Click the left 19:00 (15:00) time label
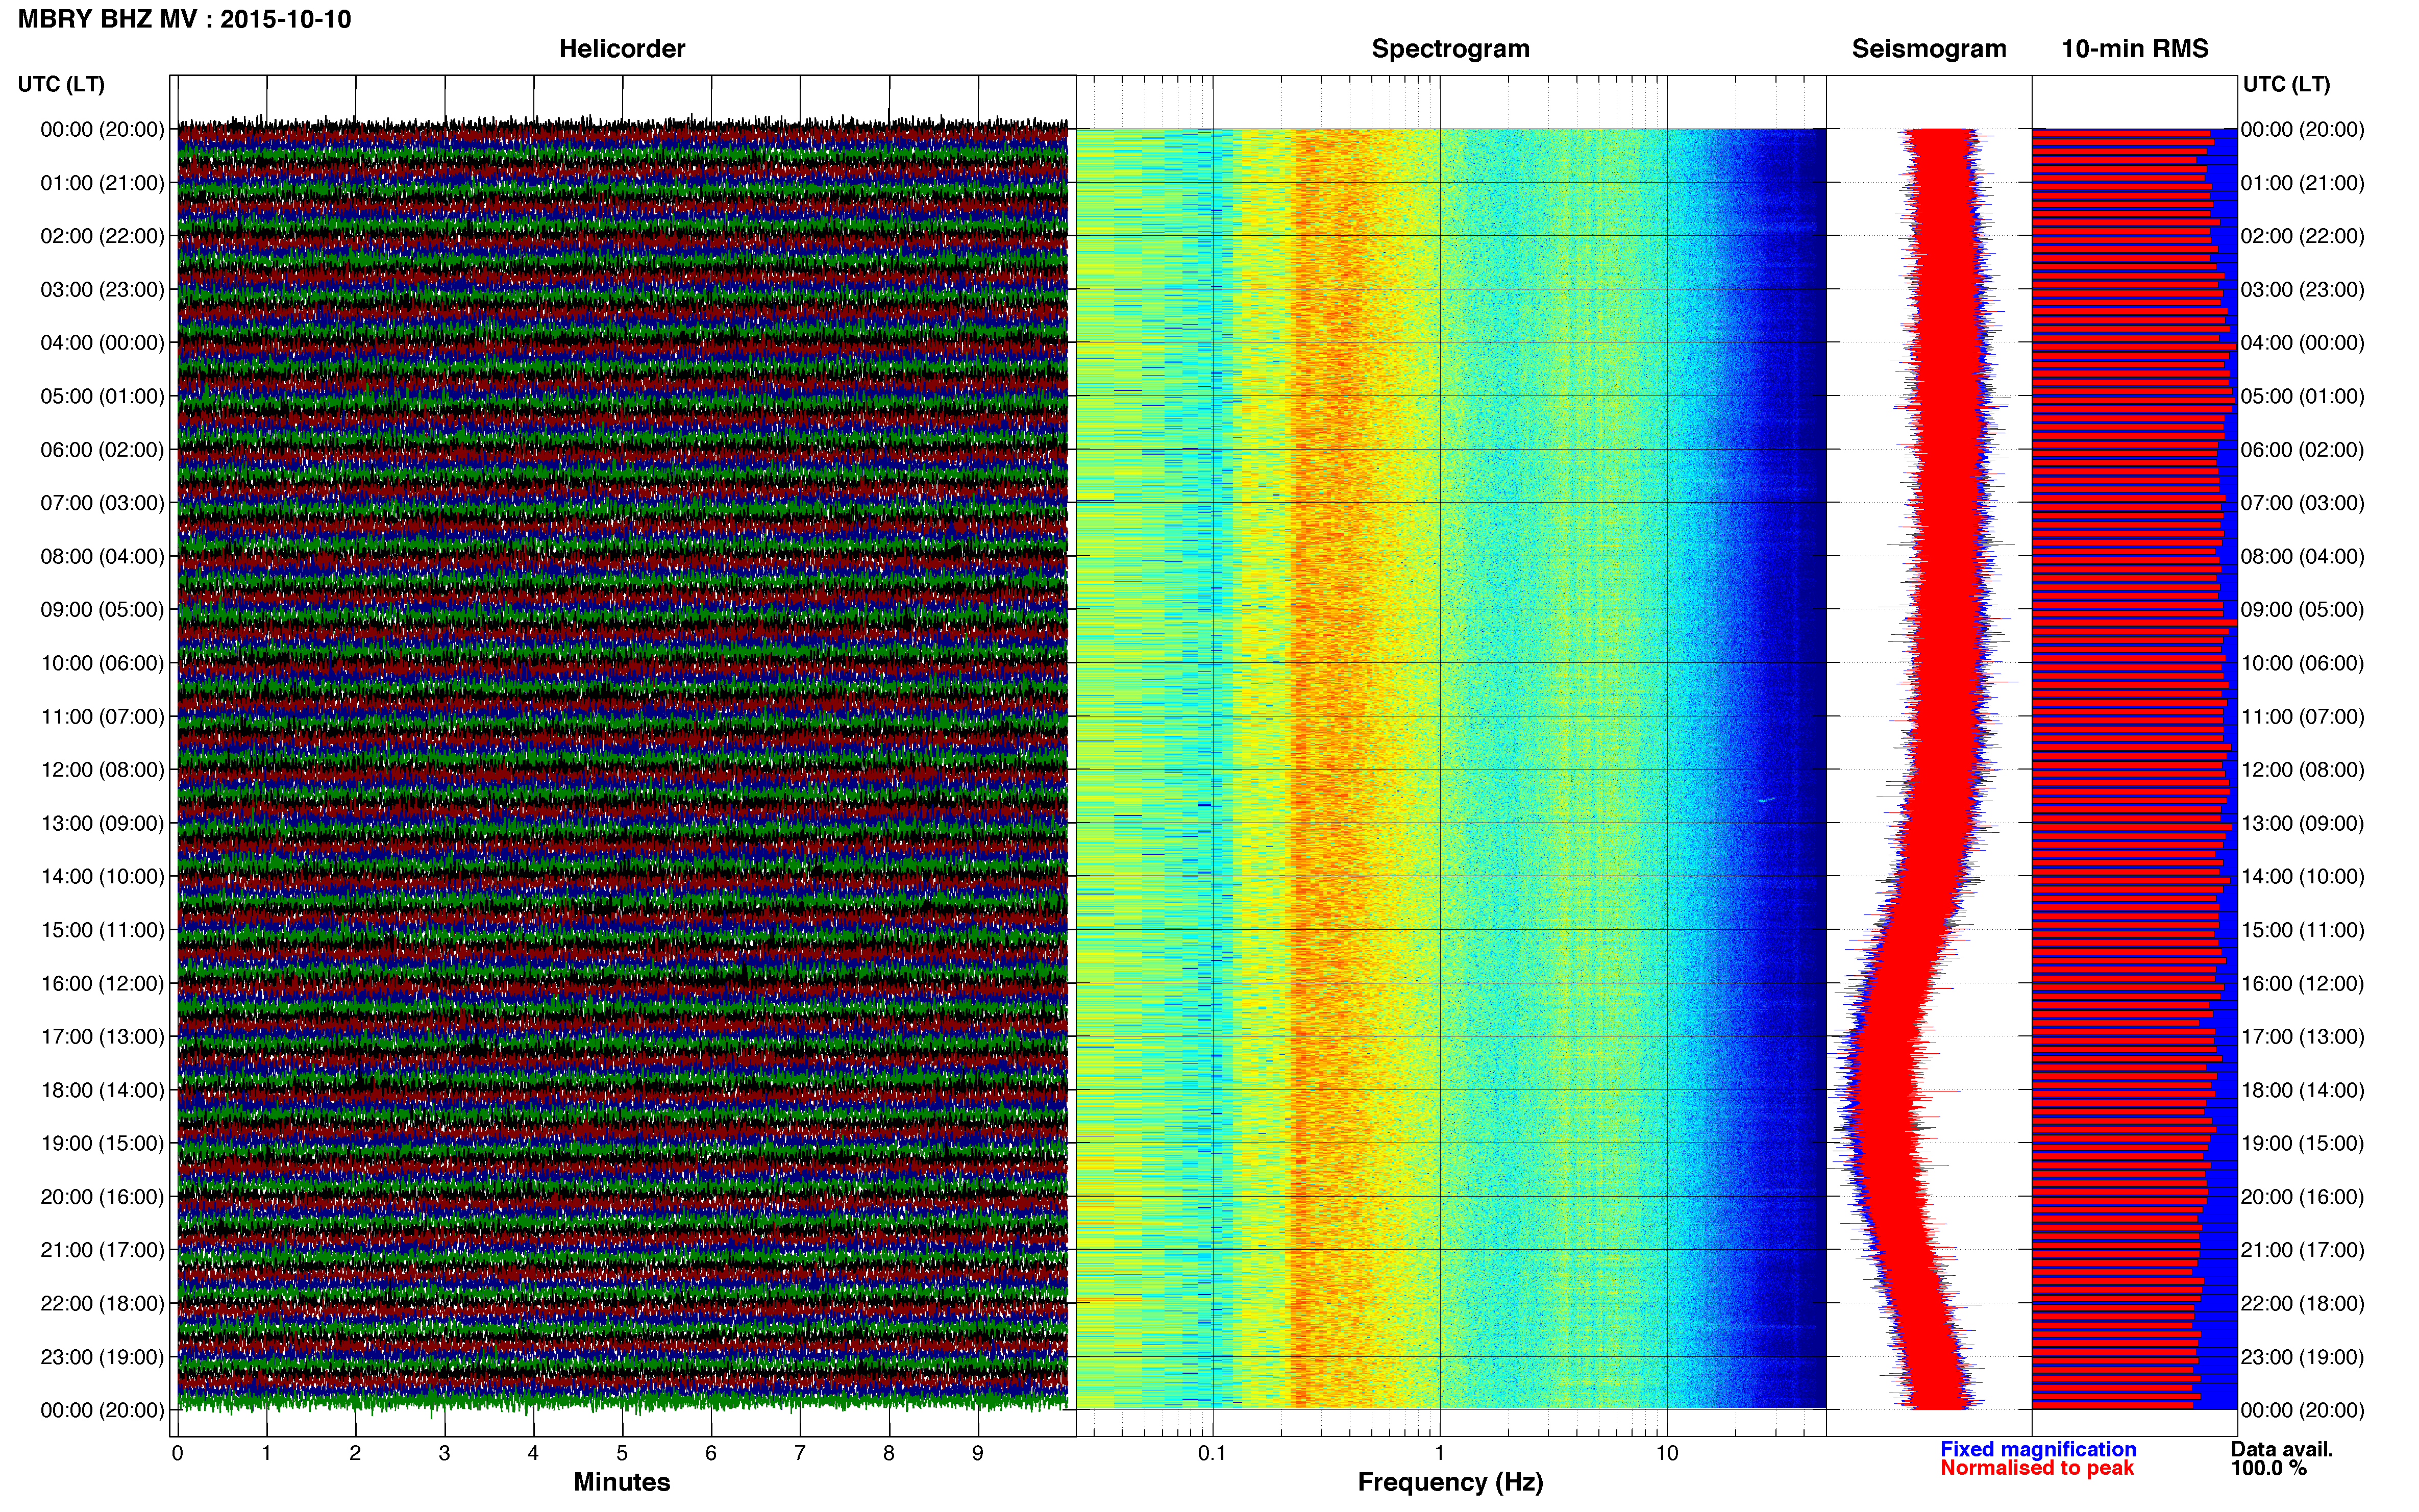 102,1144
